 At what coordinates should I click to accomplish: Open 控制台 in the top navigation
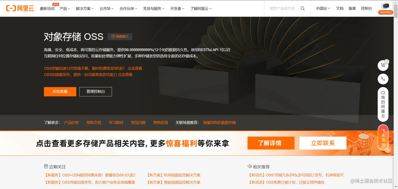point(366,8)
